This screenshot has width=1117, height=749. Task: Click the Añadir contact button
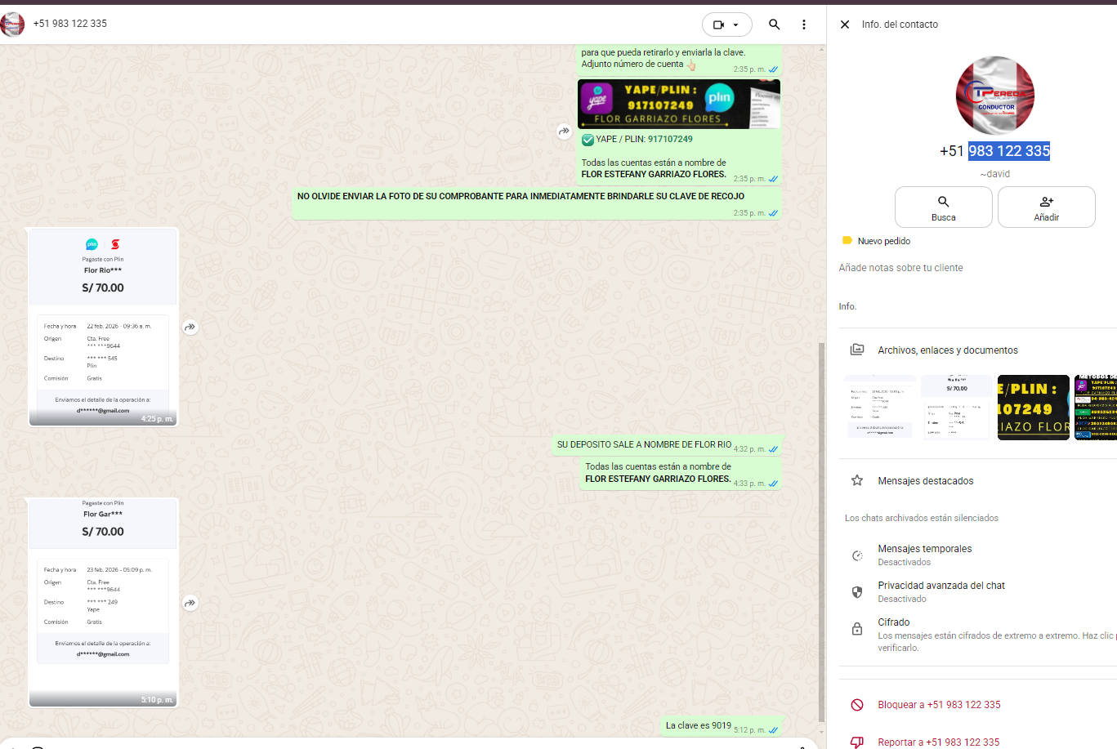[1046, 207]
